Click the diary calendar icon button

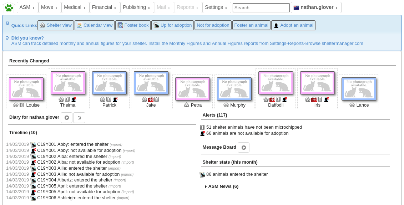79,118
